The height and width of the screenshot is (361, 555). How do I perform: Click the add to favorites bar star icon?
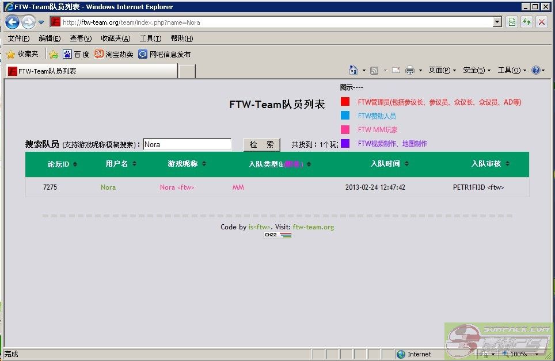[54, 55]
